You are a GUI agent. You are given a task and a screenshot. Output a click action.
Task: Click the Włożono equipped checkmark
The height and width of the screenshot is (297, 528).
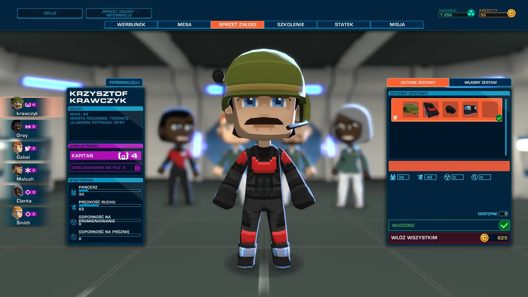point(504,226)
